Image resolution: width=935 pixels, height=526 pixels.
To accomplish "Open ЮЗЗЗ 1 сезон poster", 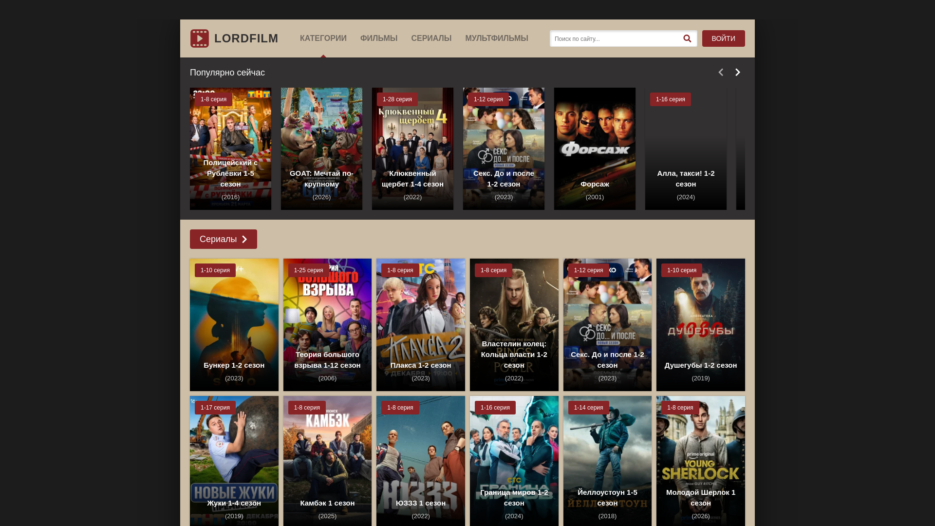I will click(x=421, y=461).
